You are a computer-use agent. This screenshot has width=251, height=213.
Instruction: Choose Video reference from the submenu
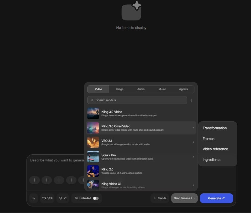coord(215,149)
